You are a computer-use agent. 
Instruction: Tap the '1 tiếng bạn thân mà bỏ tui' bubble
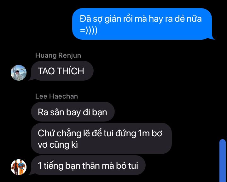pyautogui.click(x=88, y=165)
